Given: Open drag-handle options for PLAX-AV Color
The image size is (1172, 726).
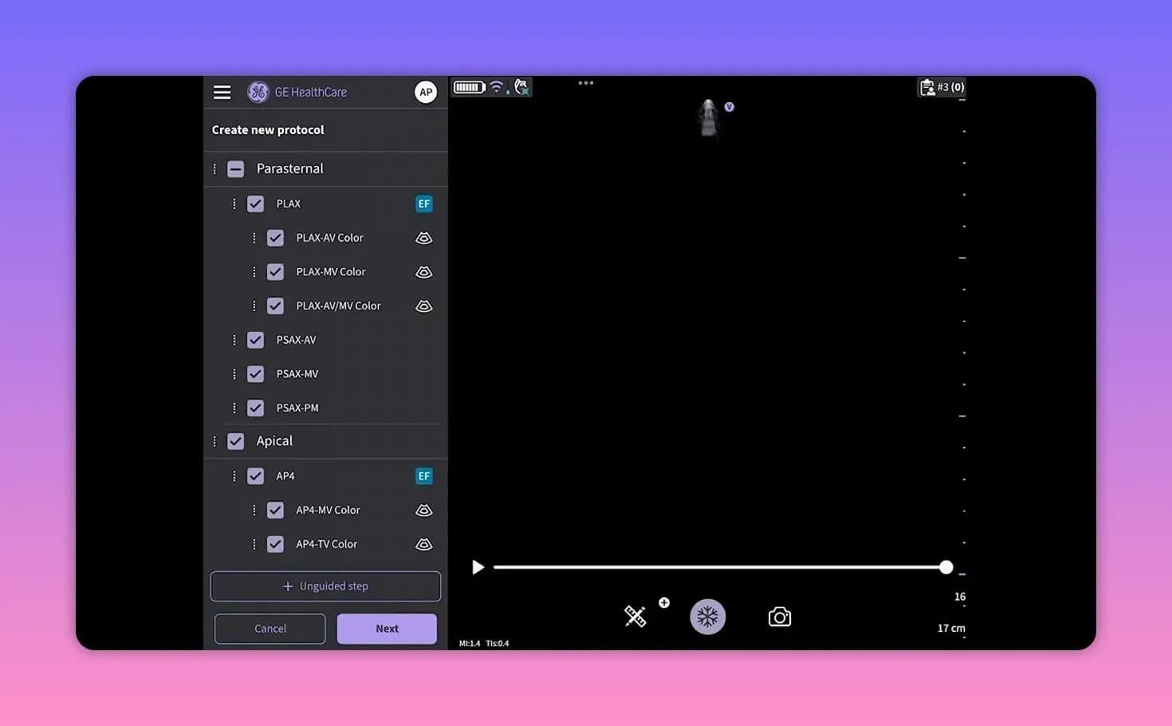Looking at the screenshot, I should pyautogui.click(x=254, y=238).
